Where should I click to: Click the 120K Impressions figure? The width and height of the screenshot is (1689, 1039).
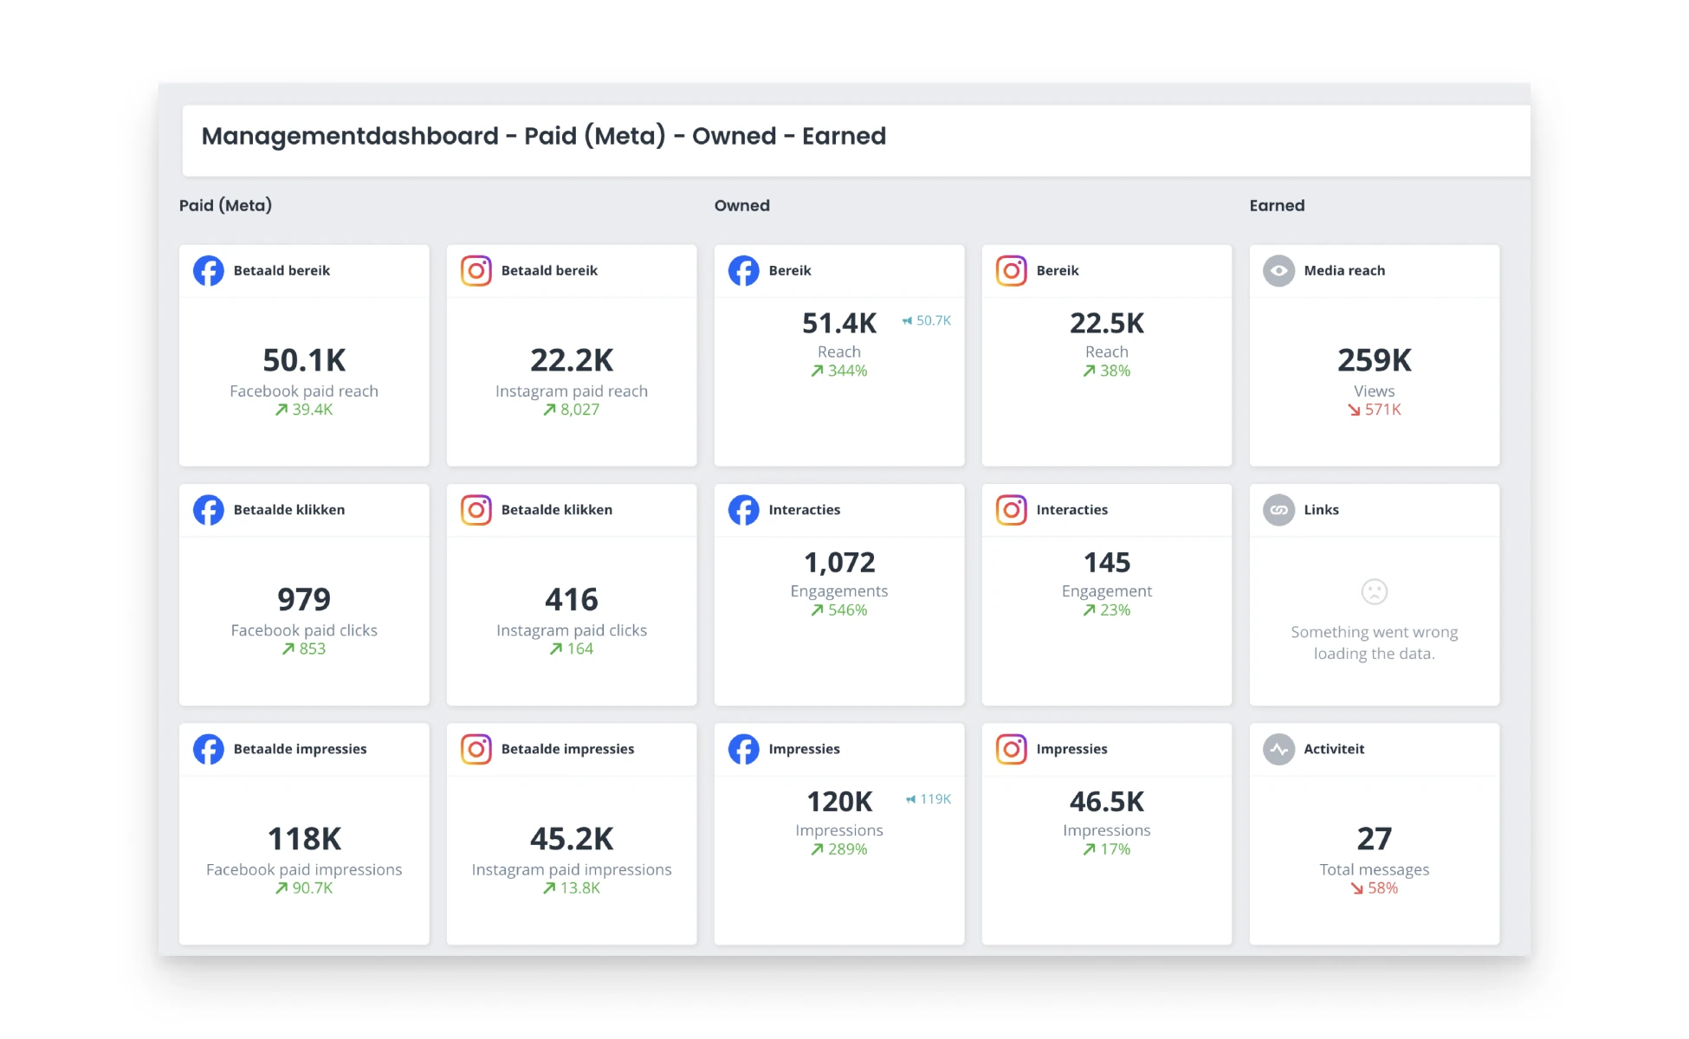point(839,802)
